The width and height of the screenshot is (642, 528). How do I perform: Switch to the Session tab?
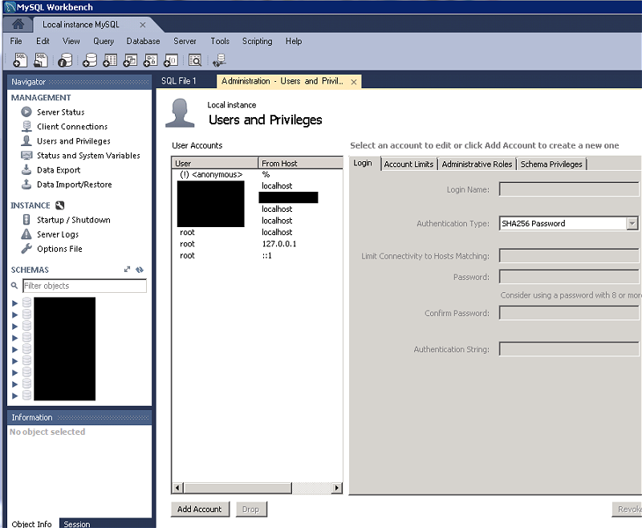coord(76,523)
